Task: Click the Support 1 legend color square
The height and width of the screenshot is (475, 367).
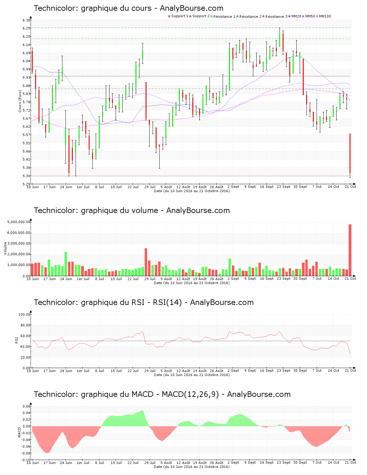Action: tap(169, 16)
